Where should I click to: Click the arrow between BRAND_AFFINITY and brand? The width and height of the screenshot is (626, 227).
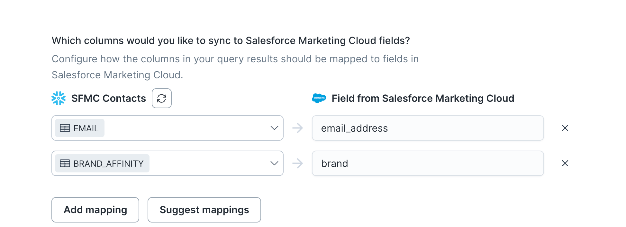(x=298, y=163)
